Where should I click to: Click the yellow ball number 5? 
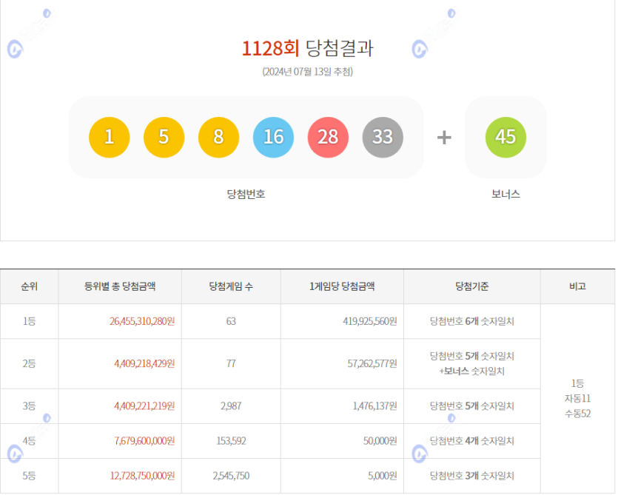click(164, 137)
